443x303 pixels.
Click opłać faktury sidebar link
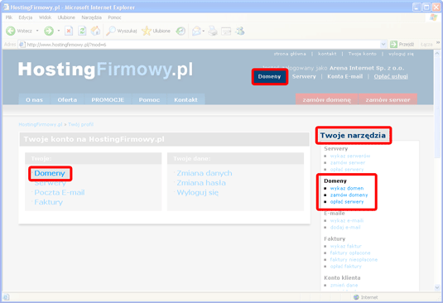pos(346,267)
